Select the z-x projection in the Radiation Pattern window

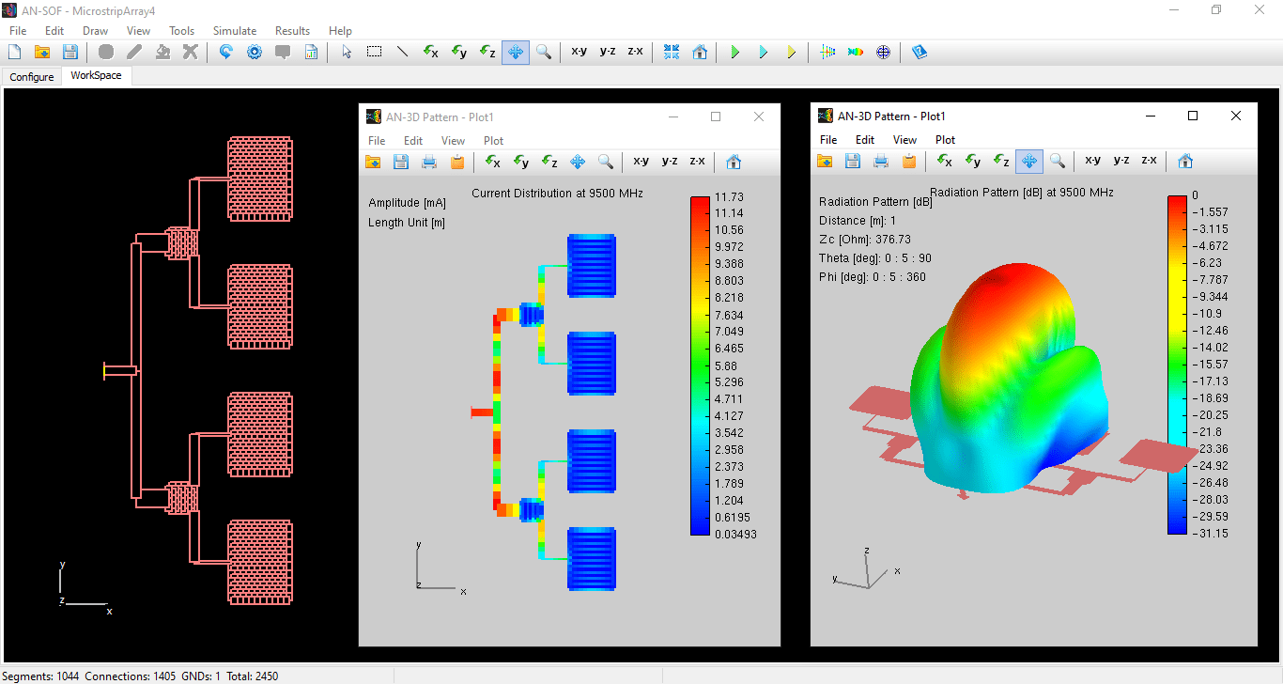click(1148, 161)
